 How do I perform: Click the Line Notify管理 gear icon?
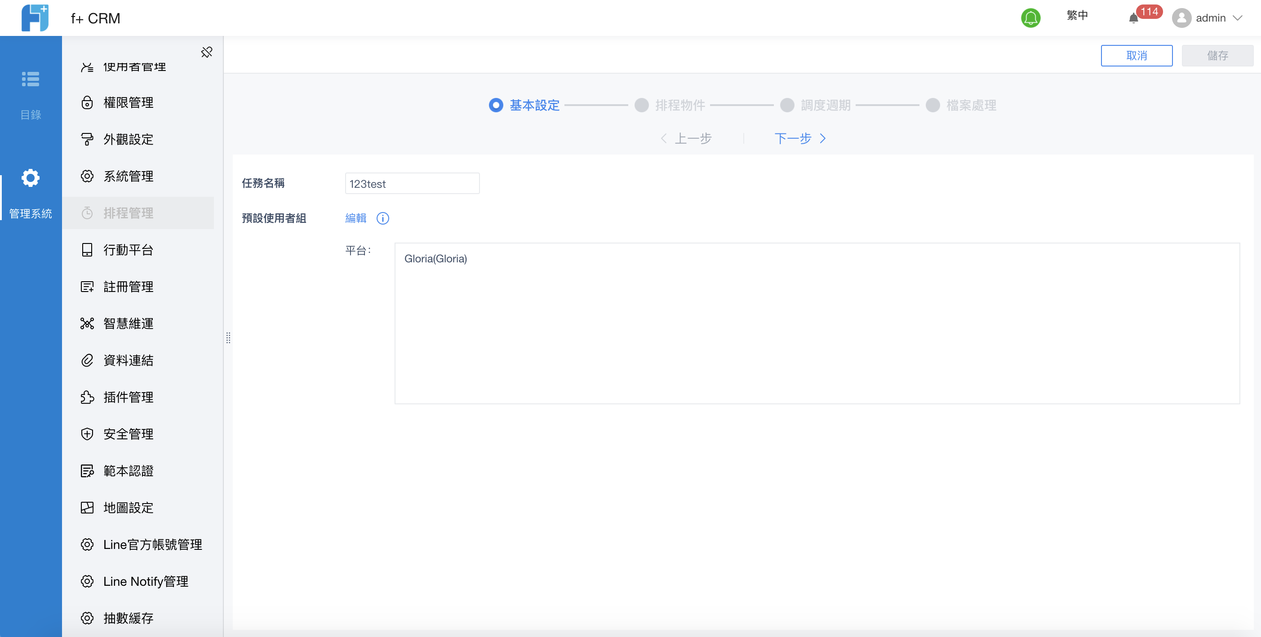[87, 581]
